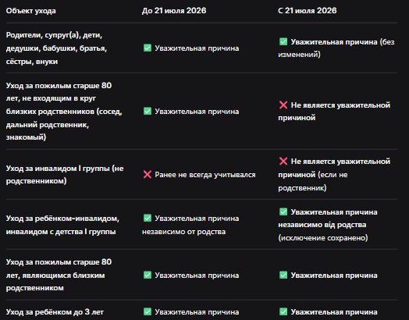Click green checkmark in elderly close relative after column

click(x=283, y=276)
